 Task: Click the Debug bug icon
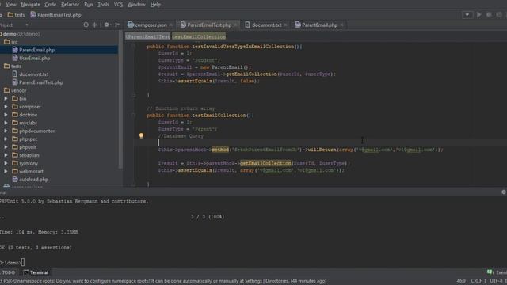click(x=490, y=15)
